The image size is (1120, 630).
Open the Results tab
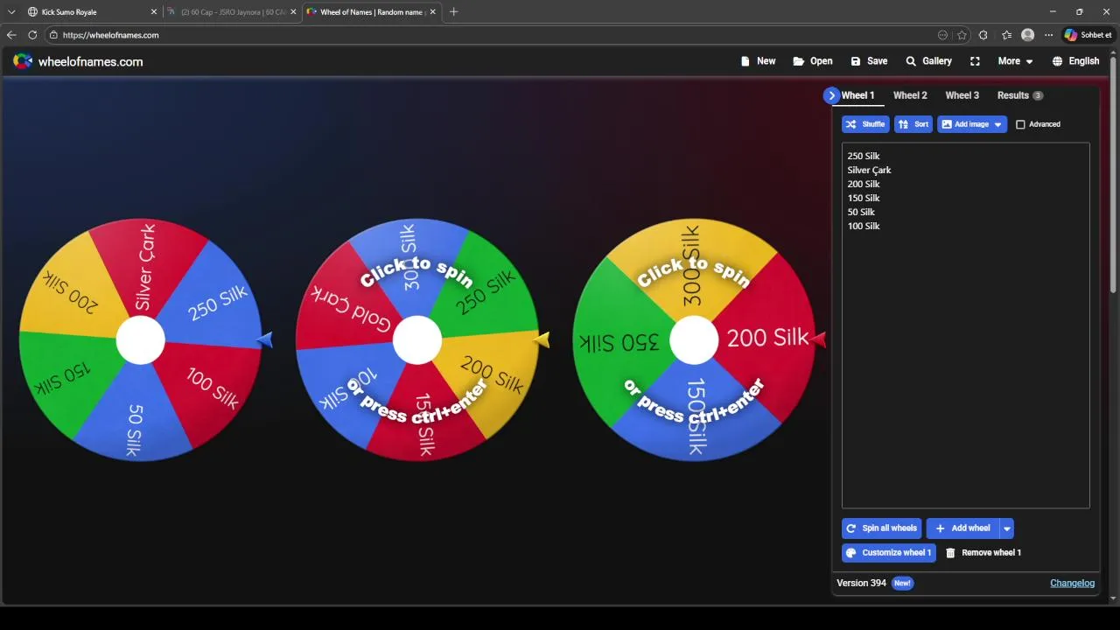click(x=1020, y=95)
